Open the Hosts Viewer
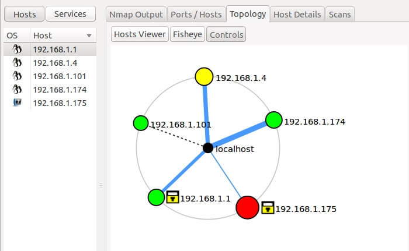The height and width of the screenshot is (251, 409). 140,35
